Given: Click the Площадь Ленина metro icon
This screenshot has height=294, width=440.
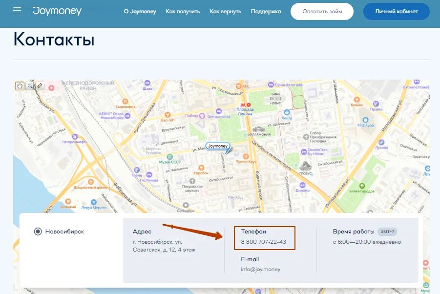Looking at the screenshot, I should [246, 105].
